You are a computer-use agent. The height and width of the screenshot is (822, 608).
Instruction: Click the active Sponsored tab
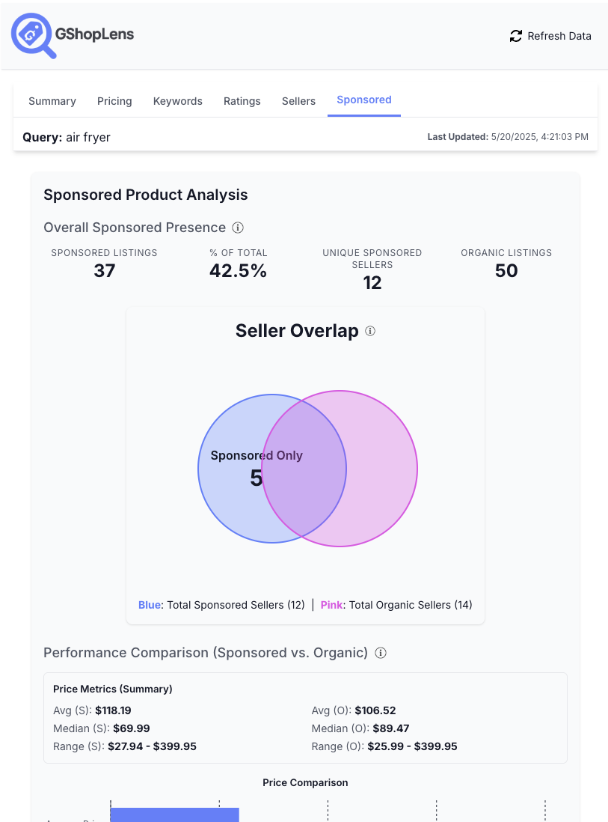364,100
